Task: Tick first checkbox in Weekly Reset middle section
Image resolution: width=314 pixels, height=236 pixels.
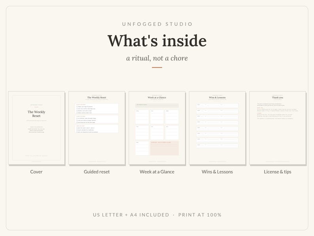Action: point(77,118)
